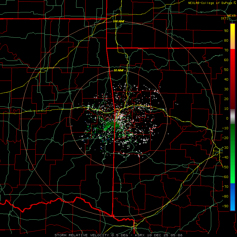Click the 50 NMI range ring label
The image size is (237, 237).
tap(118, 70)
